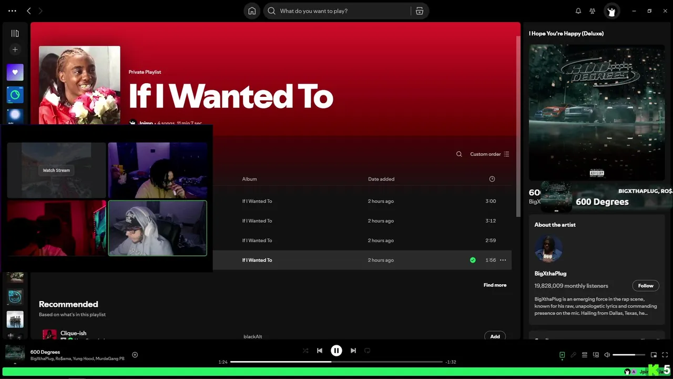Open the mini player
673x379 pixels.
(654, 355)
